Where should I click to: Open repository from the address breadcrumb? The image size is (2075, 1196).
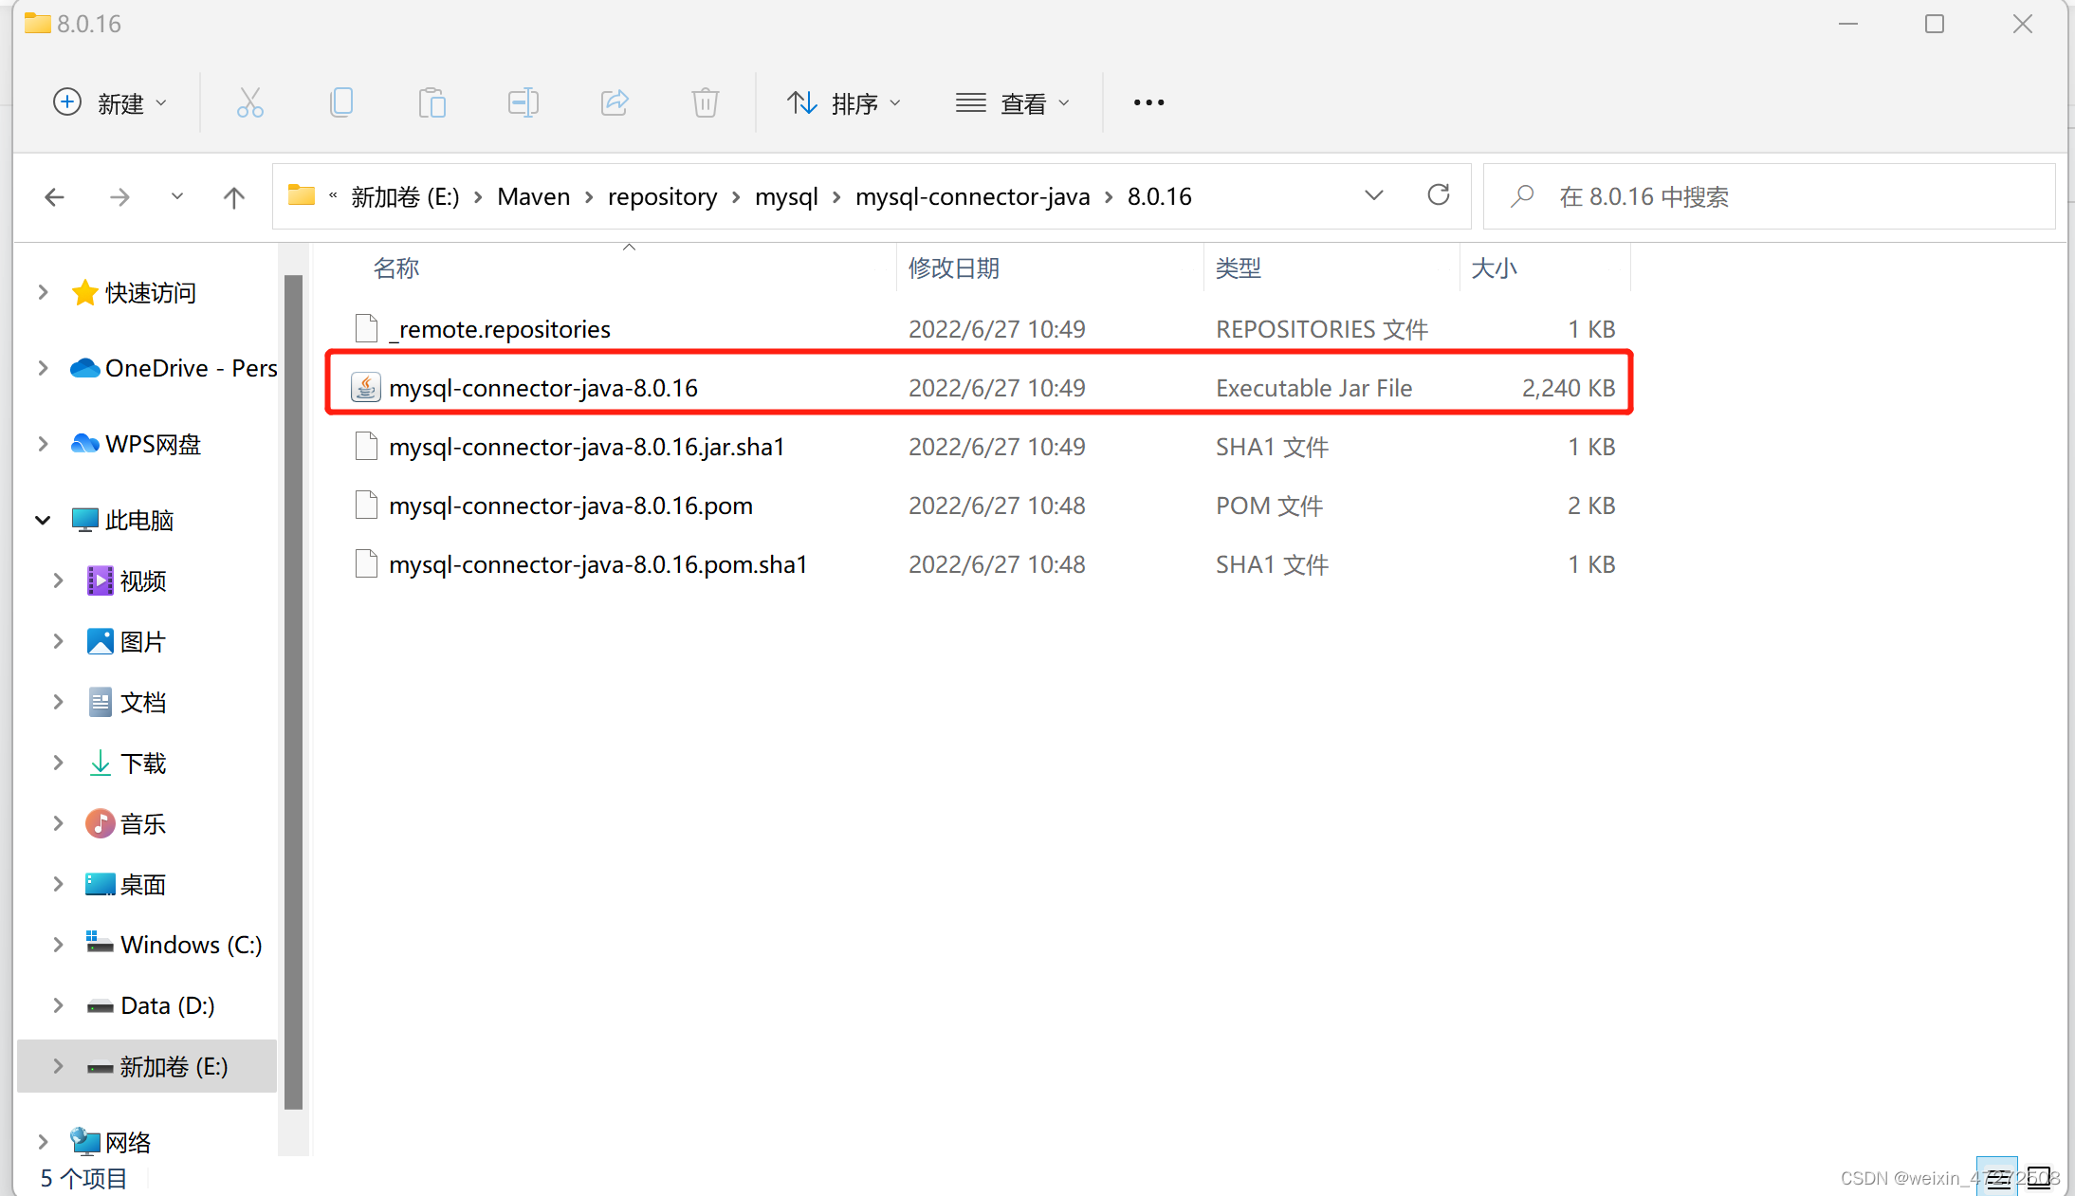tap(662, 196)
